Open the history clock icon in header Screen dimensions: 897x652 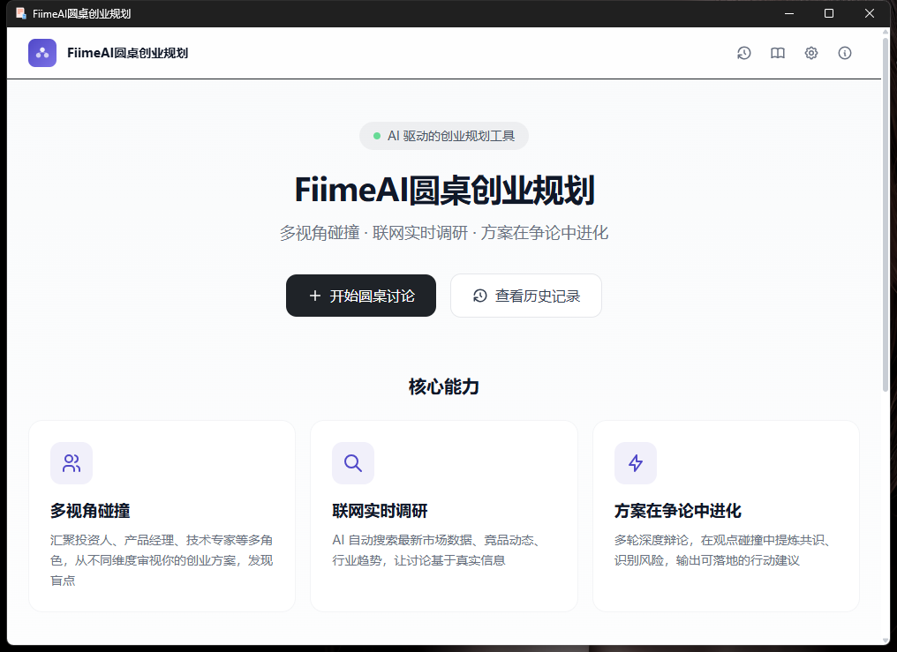(x=743, y=53)
